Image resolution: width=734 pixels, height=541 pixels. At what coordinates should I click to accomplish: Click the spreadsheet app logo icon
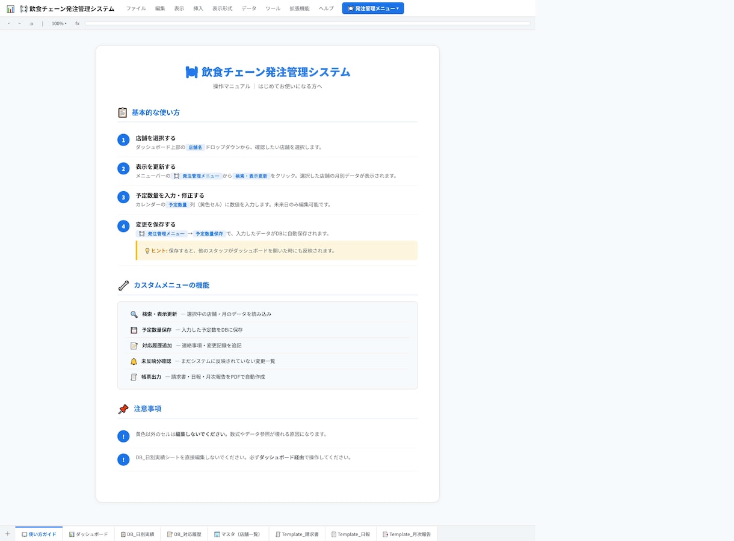10,8
